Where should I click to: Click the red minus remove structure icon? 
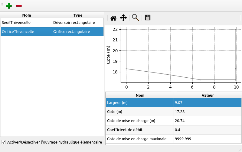click(19, 5)
